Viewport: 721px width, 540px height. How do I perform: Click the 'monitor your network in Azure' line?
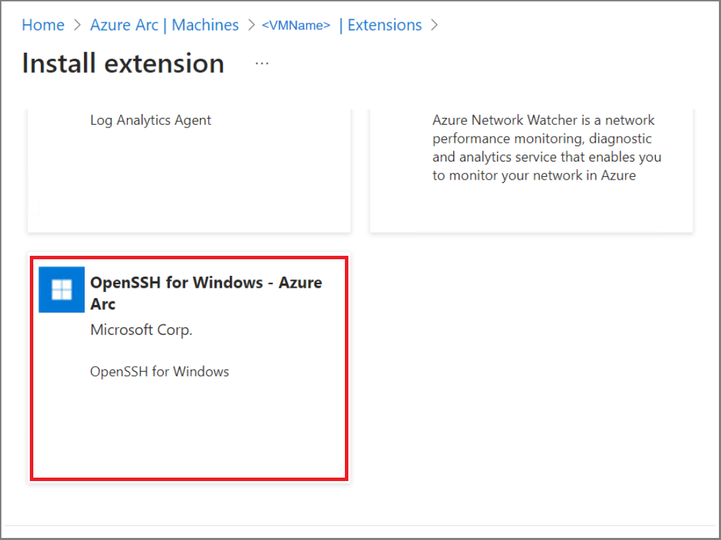coord(534,175)
